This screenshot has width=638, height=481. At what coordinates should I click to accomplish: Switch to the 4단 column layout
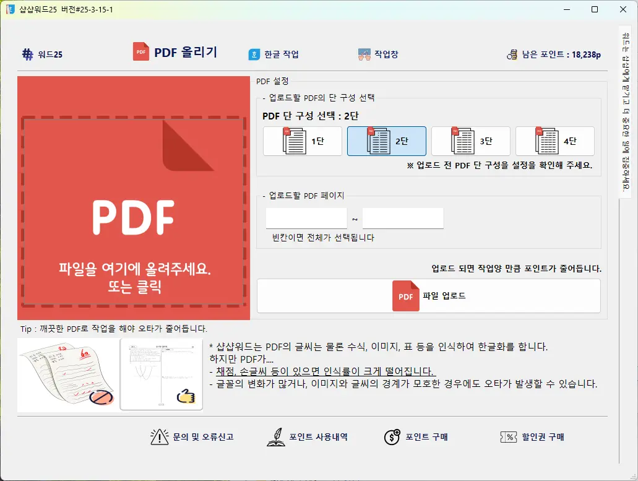(554, 141)
